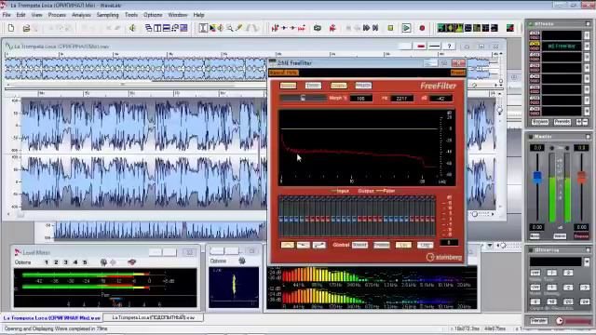Toggle Mono in the Master section
The height and width of the screenshot is (335, 596).
(x=535, y=236)
